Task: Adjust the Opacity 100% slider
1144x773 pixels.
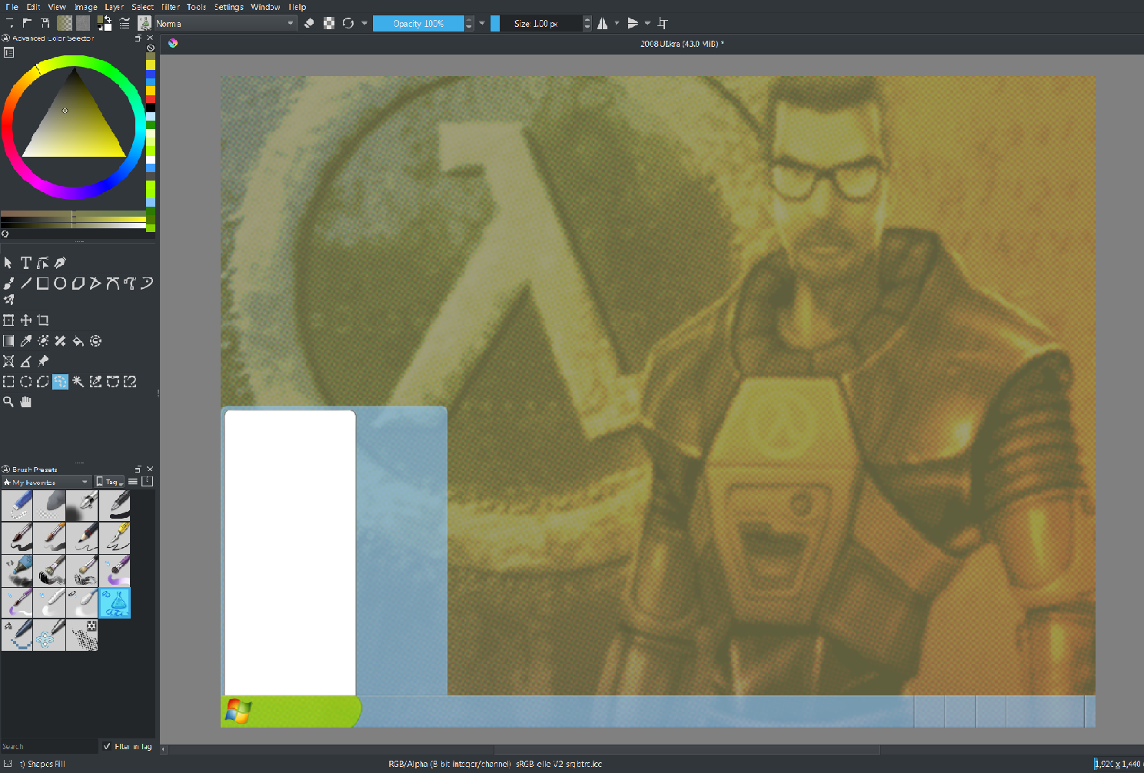Action: click(x=419, y=24)
